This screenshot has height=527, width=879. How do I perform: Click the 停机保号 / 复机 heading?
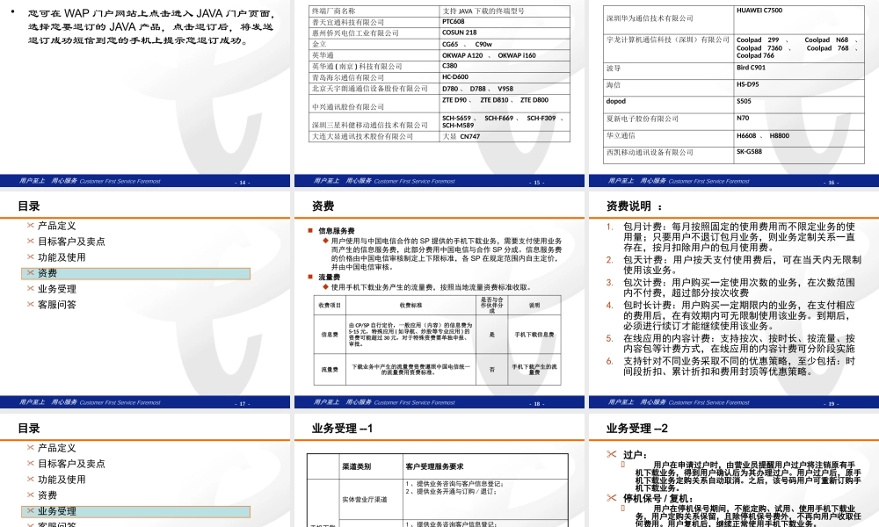coord(658,498)
